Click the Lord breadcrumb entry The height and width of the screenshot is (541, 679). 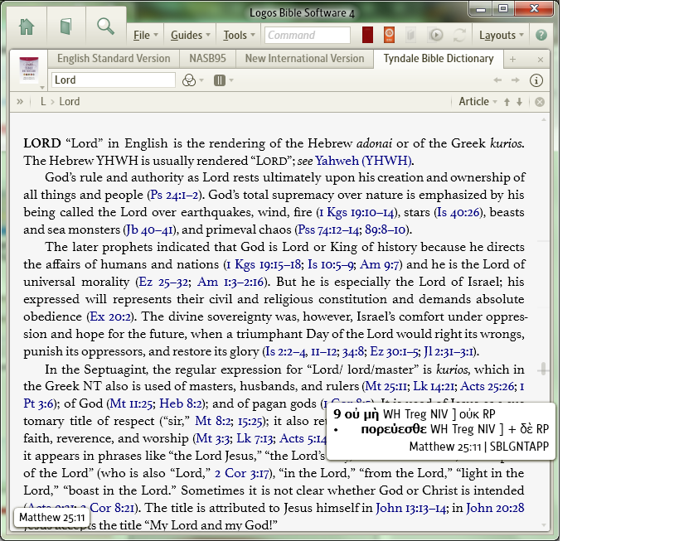(70, 102)
